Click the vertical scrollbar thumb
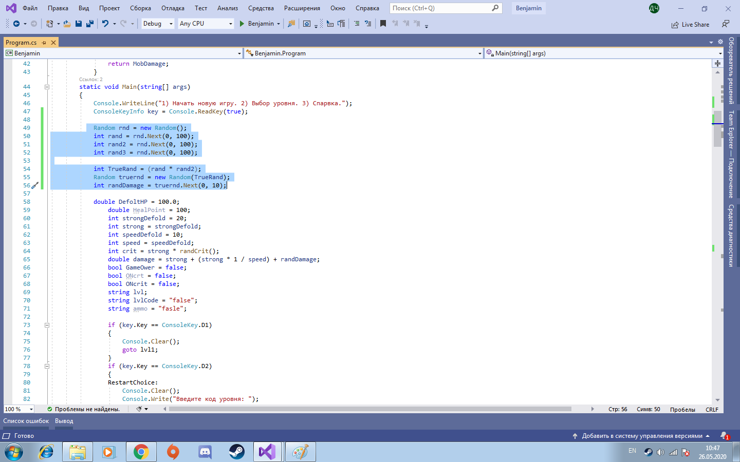740x462 pixels. (x=717, y=128)
